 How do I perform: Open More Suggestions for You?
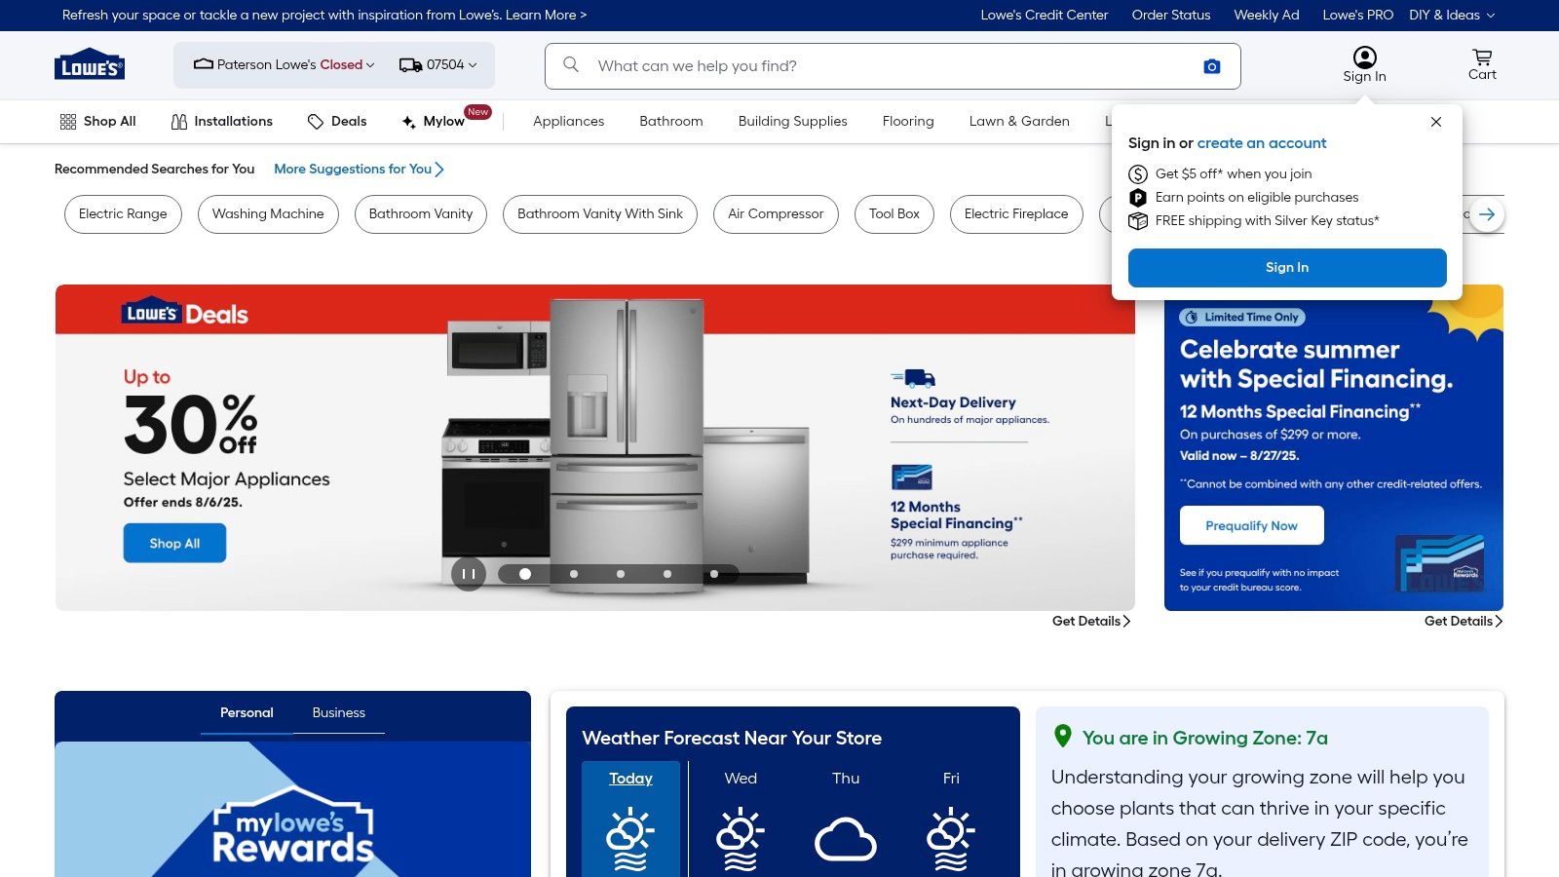pos(359,169)
